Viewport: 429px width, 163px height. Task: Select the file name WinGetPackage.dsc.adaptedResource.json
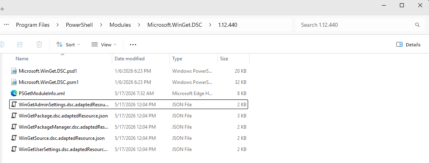click(x=63, y=116)
